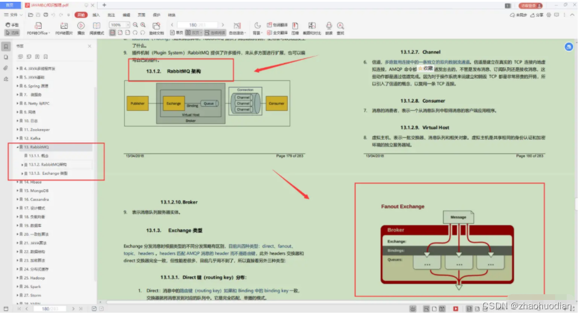This screenshot has height=315, width=580.
Task: Open the thumbnails panel in left sidebar
Action: coord(6,57)
